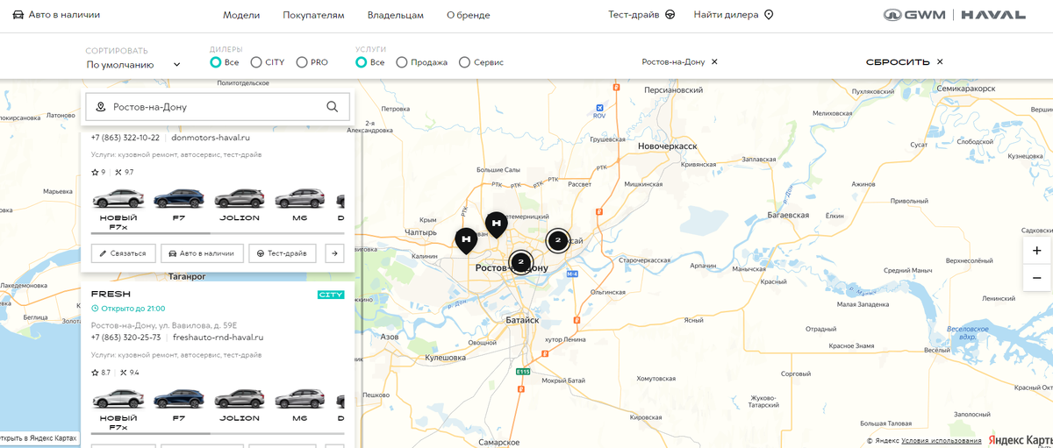Image resolution: width=1053 pixels, height=448 pixels.
Task: Call +7 (863) 322-10-22
Action: click(125, 138)
